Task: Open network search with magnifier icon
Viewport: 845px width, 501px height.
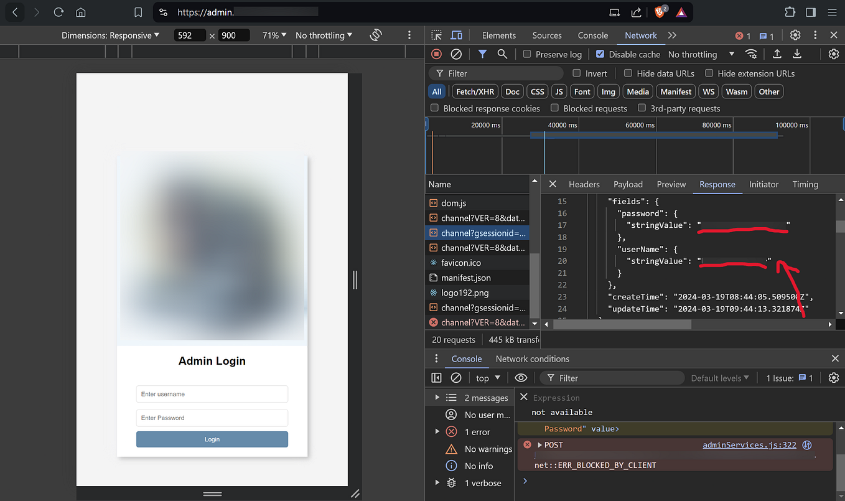Action: coord(502,54)
